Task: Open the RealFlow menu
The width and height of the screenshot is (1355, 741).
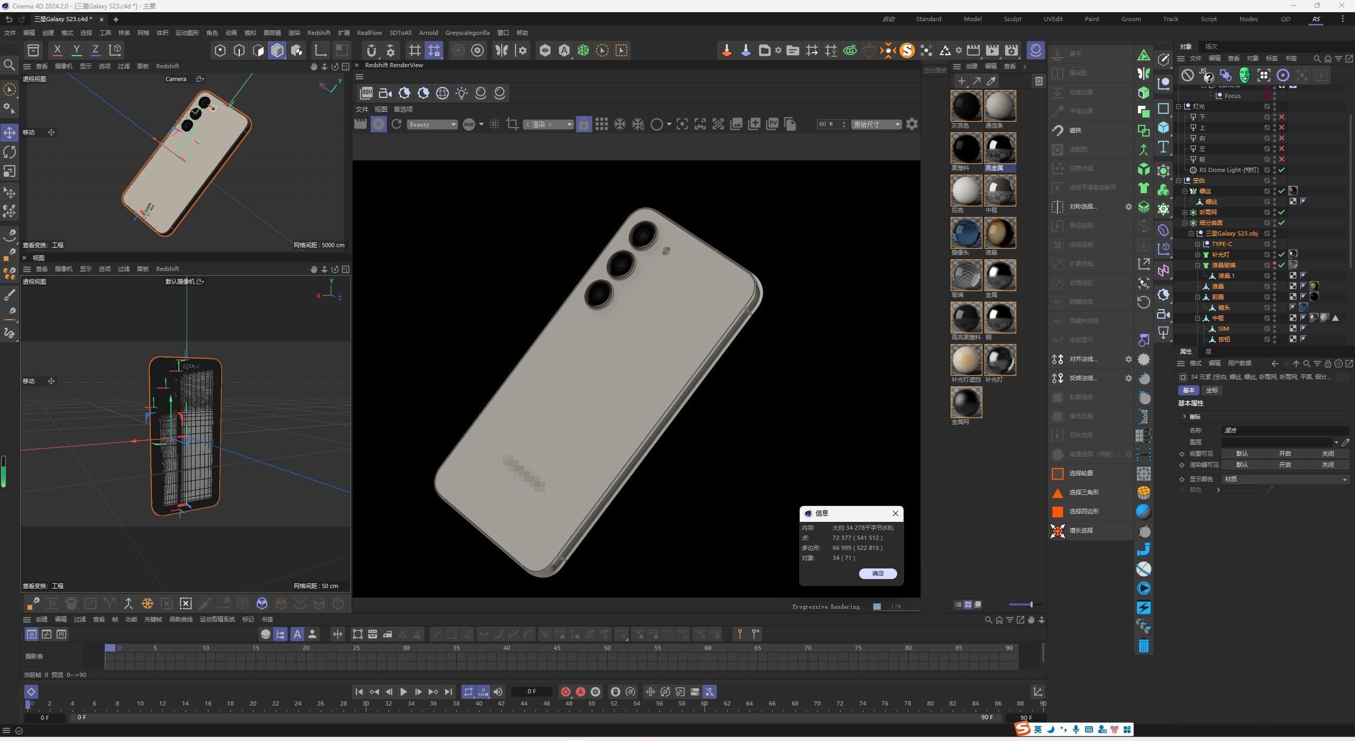Action: coord(369,33)
